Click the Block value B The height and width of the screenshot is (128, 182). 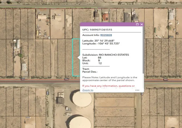(x=99, y=61)
